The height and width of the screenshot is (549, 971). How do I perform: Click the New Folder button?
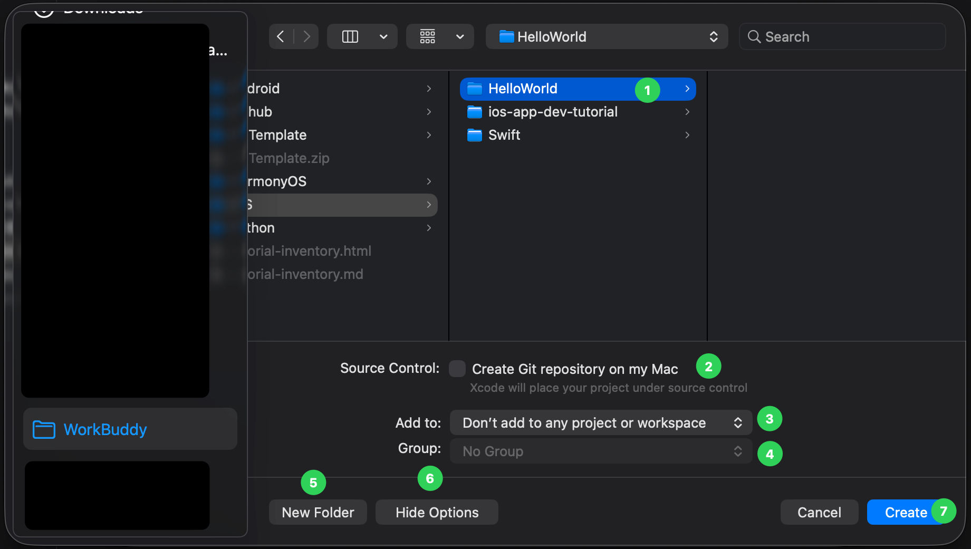click(318, 512)
